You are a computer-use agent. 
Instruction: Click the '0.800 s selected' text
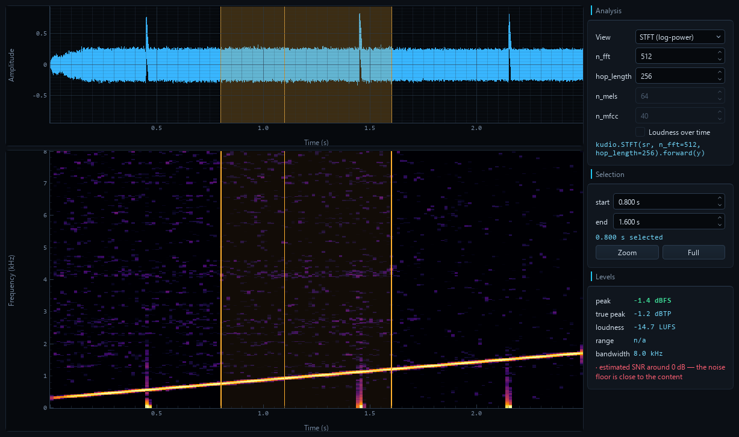629,237
